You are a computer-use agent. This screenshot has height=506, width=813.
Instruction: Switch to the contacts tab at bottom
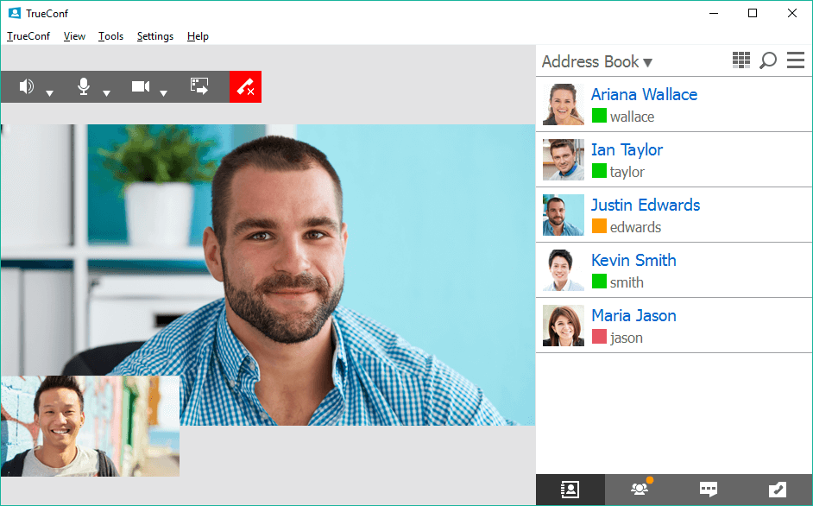(570, 490)
